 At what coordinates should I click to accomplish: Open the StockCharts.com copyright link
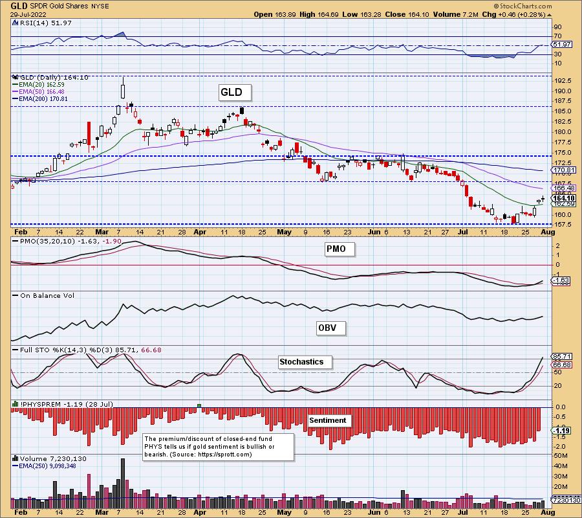tap(523, 6)
